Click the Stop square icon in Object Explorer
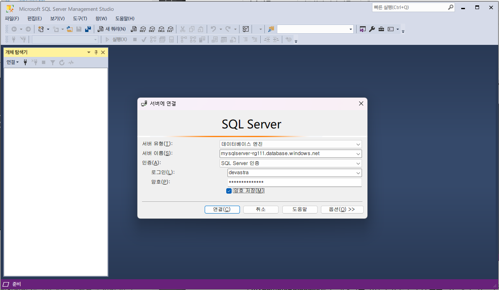 [x=44, y=62]
